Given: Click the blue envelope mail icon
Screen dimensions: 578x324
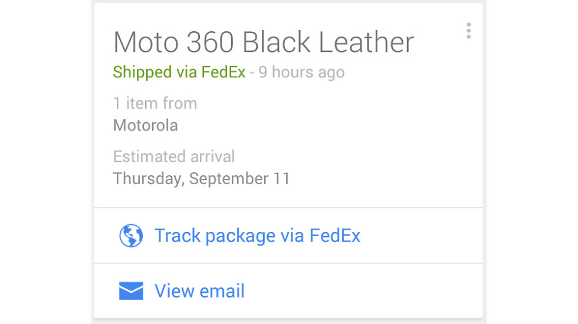Looking at the screenshot, I should (x=131, y=291).
